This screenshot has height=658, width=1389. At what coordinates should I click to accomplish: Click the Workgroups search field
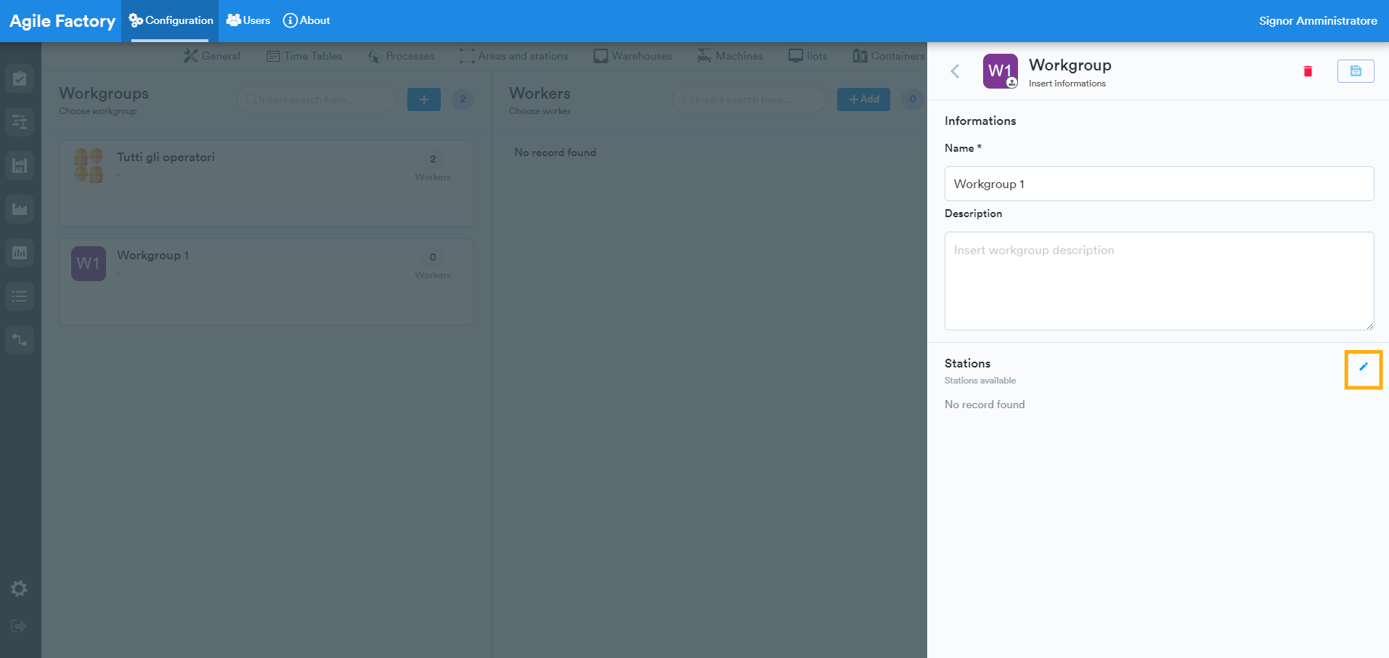(x=317, y=99)
